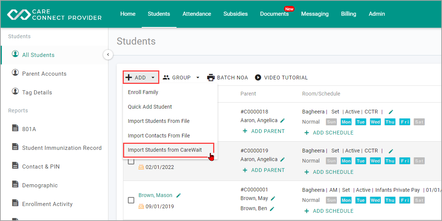Open the 801A report document icon

(x=15, y=128)
